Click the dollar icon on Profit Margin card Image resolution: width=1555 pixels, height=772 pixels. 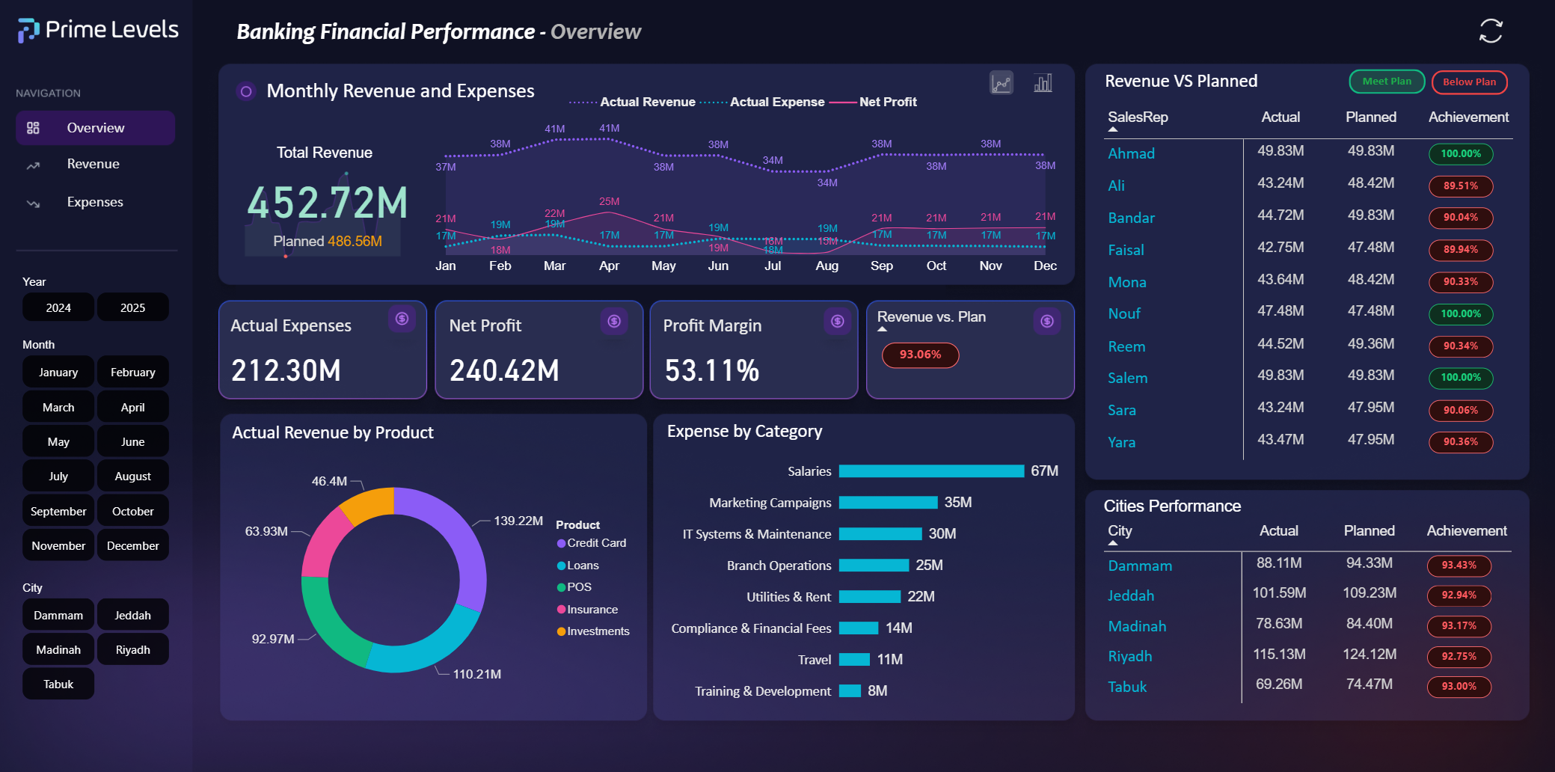point(837,321)
